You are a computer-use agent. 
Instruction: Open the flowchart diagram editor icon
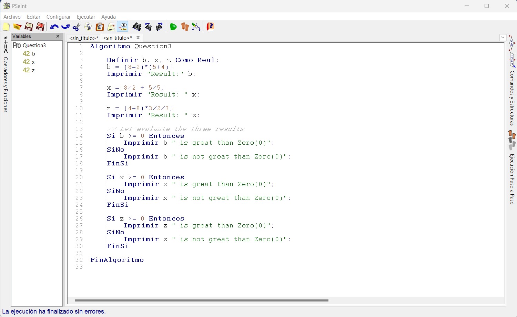(x=196, y=27)
